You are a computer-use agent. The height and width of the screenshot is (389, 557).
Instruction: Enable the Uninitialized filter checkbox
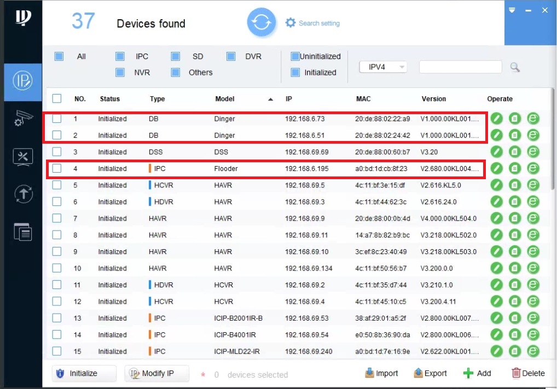pyautogui.click(x=294, y=56)
